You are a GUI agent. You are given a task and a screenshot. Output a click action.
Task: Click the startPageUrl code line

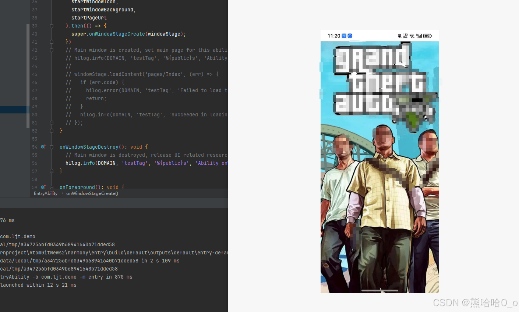tap(89, 18)
